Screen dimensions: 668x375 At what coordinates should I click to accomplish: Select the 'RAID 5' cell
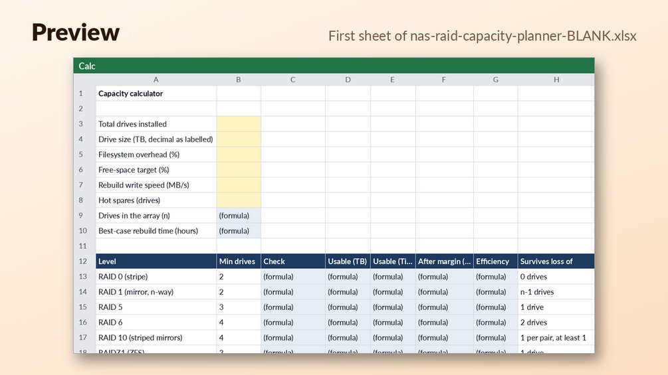click(x=156, y=307)
